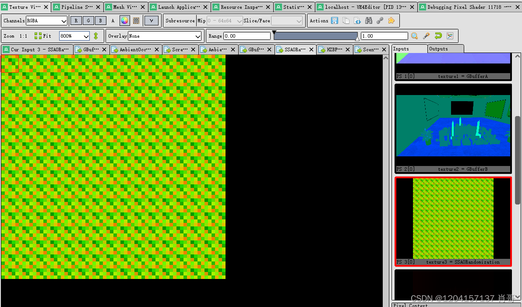
Task: Auto-fit the range with the wand icon
Action: (426, 36)
